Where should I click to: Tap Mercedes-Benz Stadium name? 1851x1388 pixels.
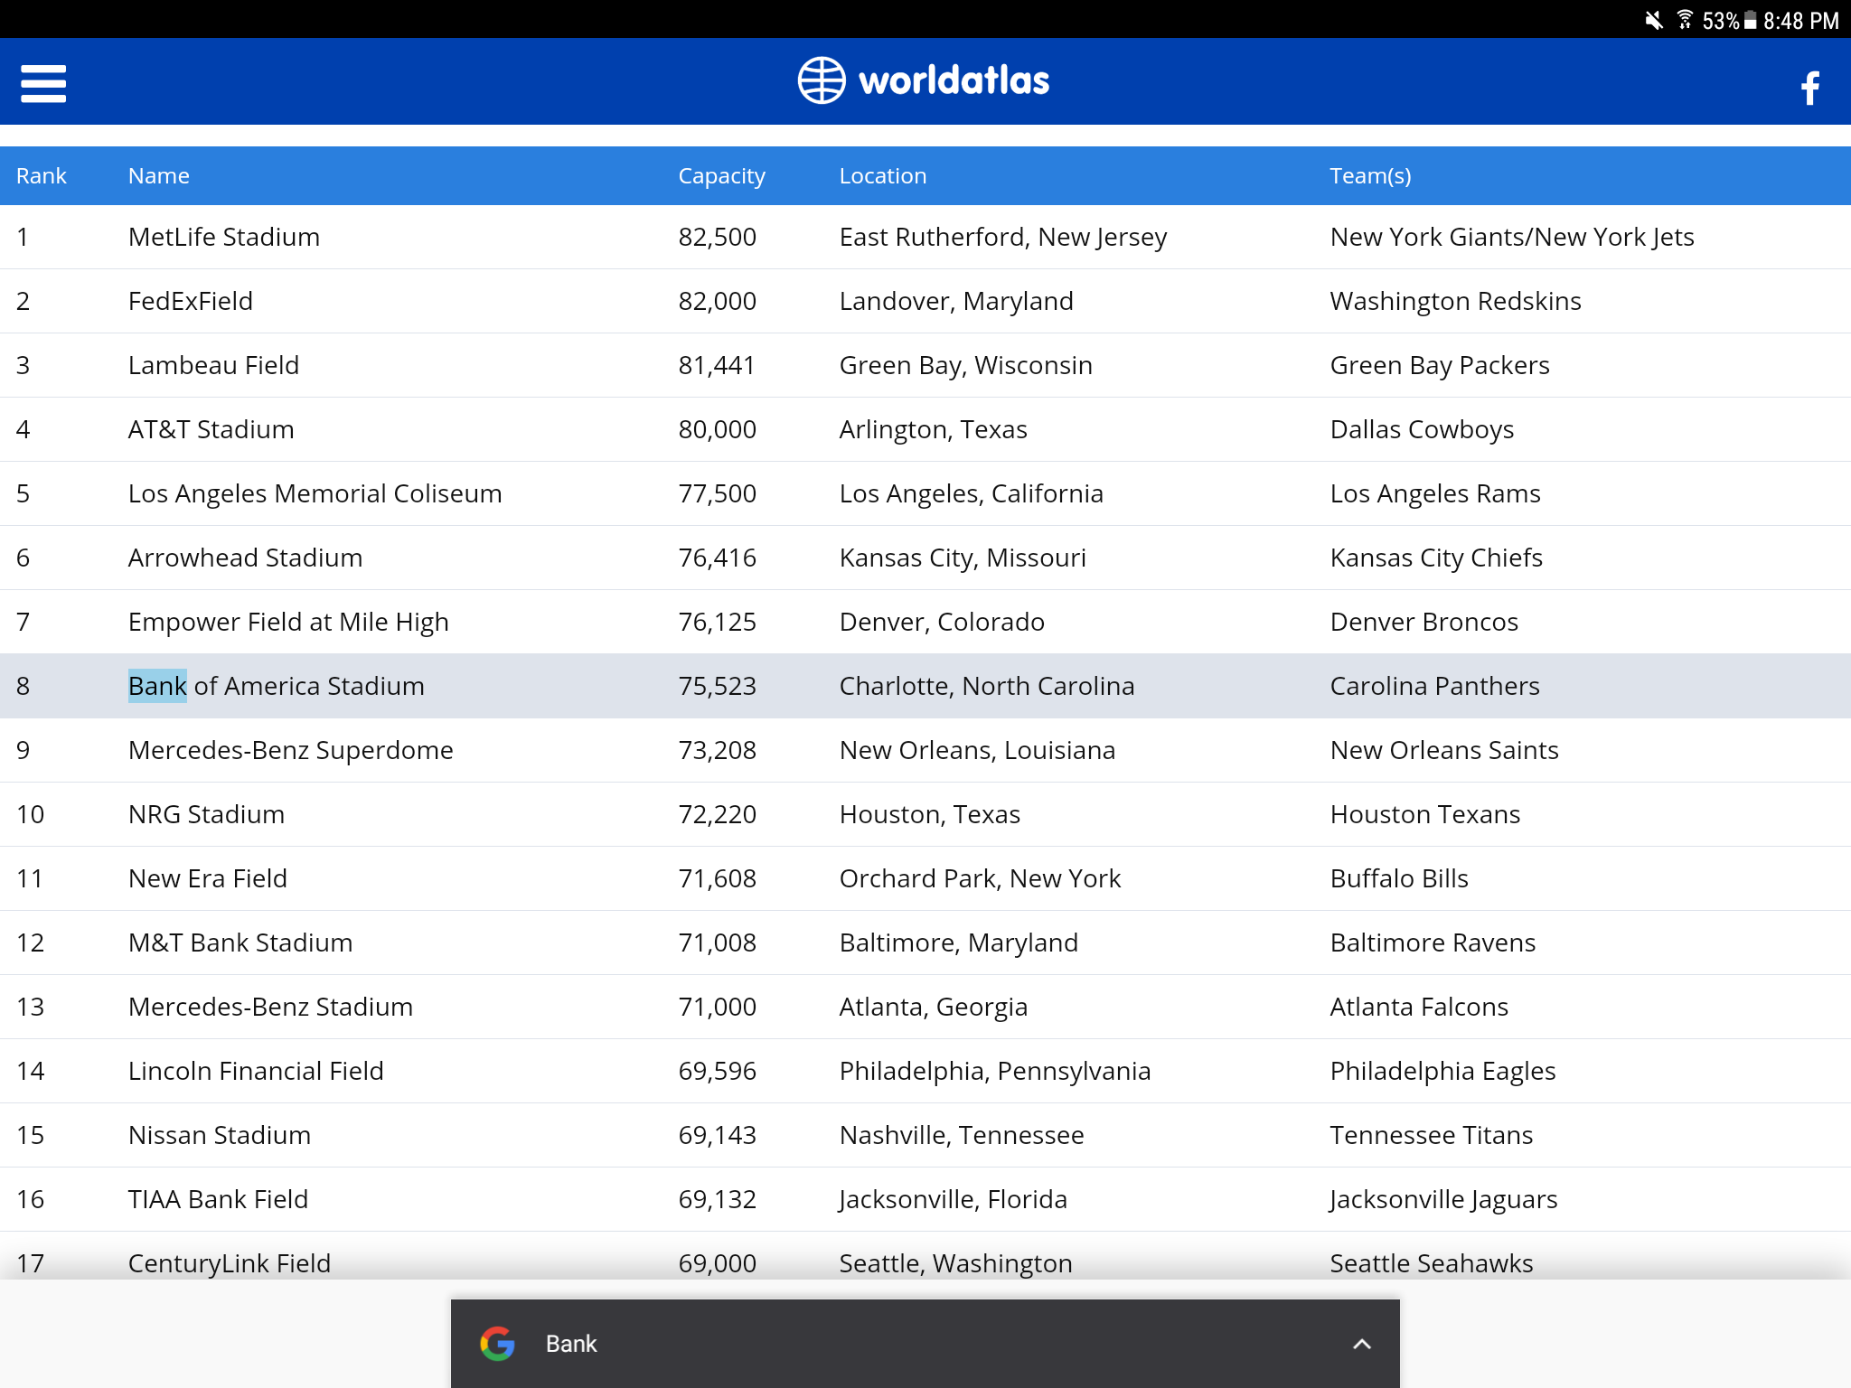[x=271, y=1007]
